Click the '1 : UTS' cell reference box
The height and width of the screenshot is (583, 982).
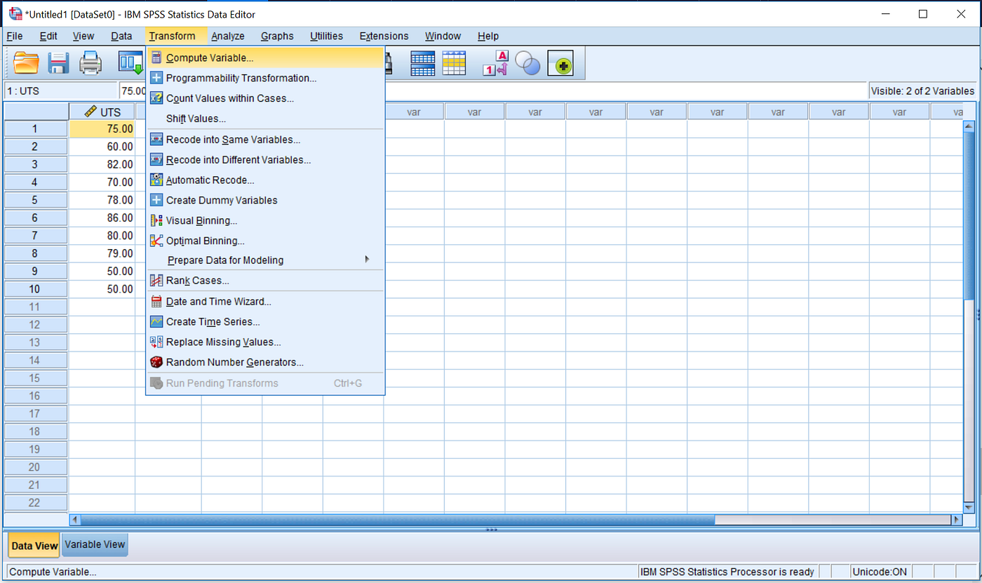[60, 91]
